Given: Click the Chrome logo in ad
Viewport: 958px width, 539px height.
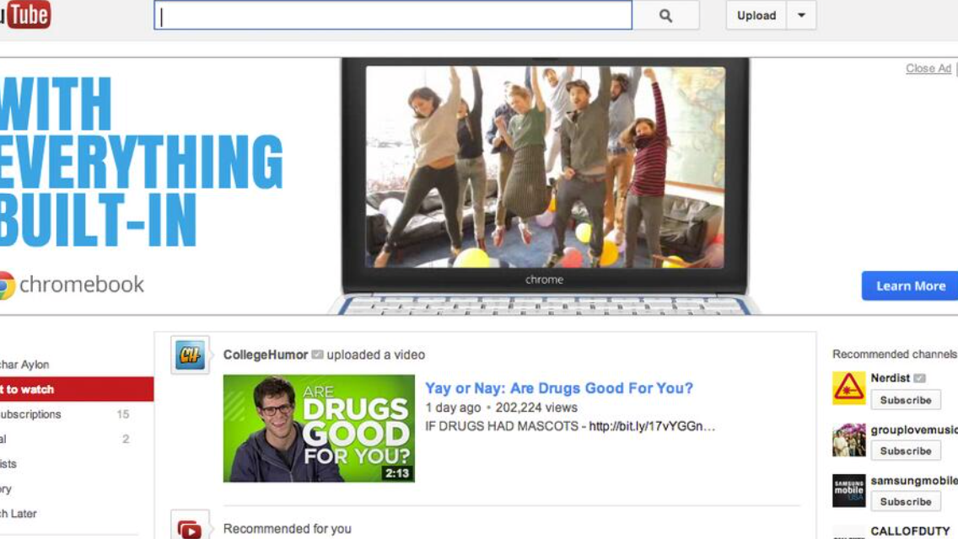Looking at the screenshot, I should [x=6, y=285].
